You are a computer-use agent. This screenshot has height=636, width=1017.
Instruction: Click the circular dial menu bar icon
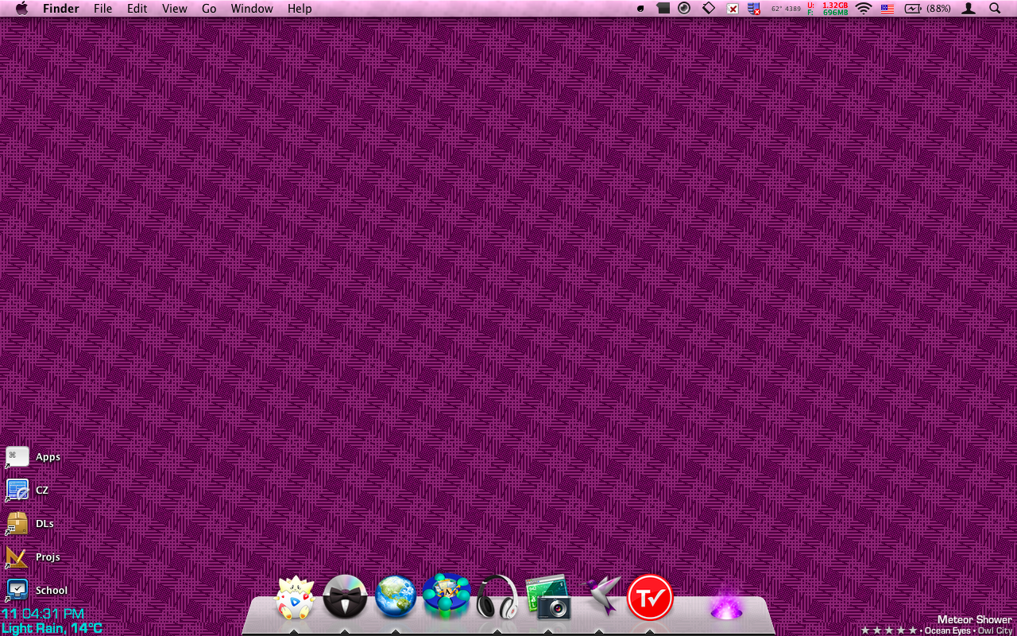(684, 9)
